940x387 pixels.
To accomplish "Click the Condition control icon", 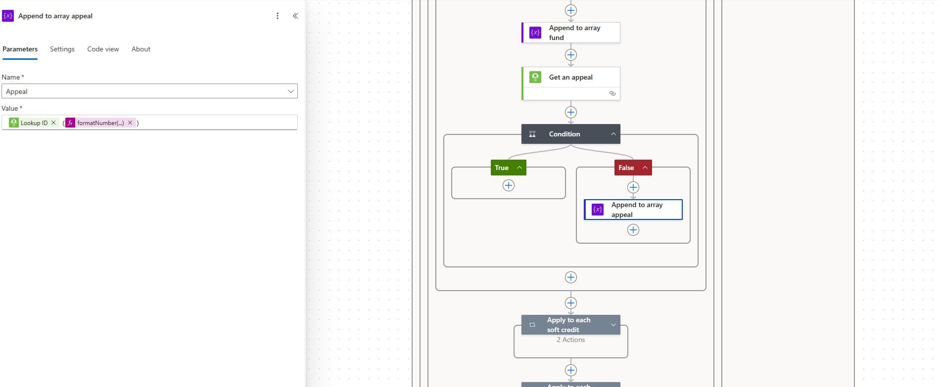I will point(532,134).
